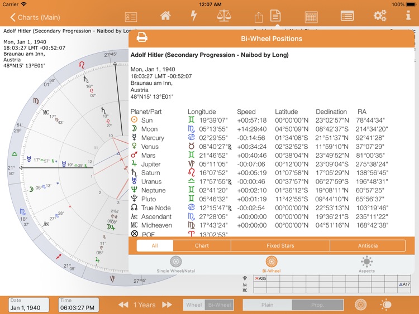Image resolution: width=419 pixels, height=314 pixels.
Task: Click the A17 aspect grid cell
Action: coord(404,284)
